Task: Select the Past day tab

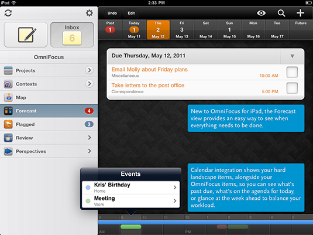Action: coord(110,30)
